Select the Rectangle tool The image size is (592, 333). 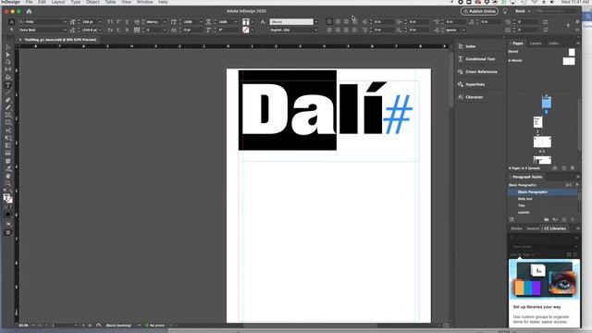8,123
